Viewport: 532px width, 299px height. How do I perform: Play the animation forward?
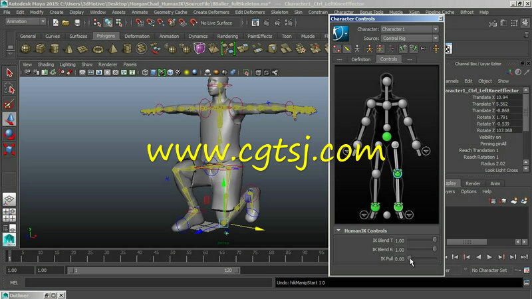(x=489, y=257)
